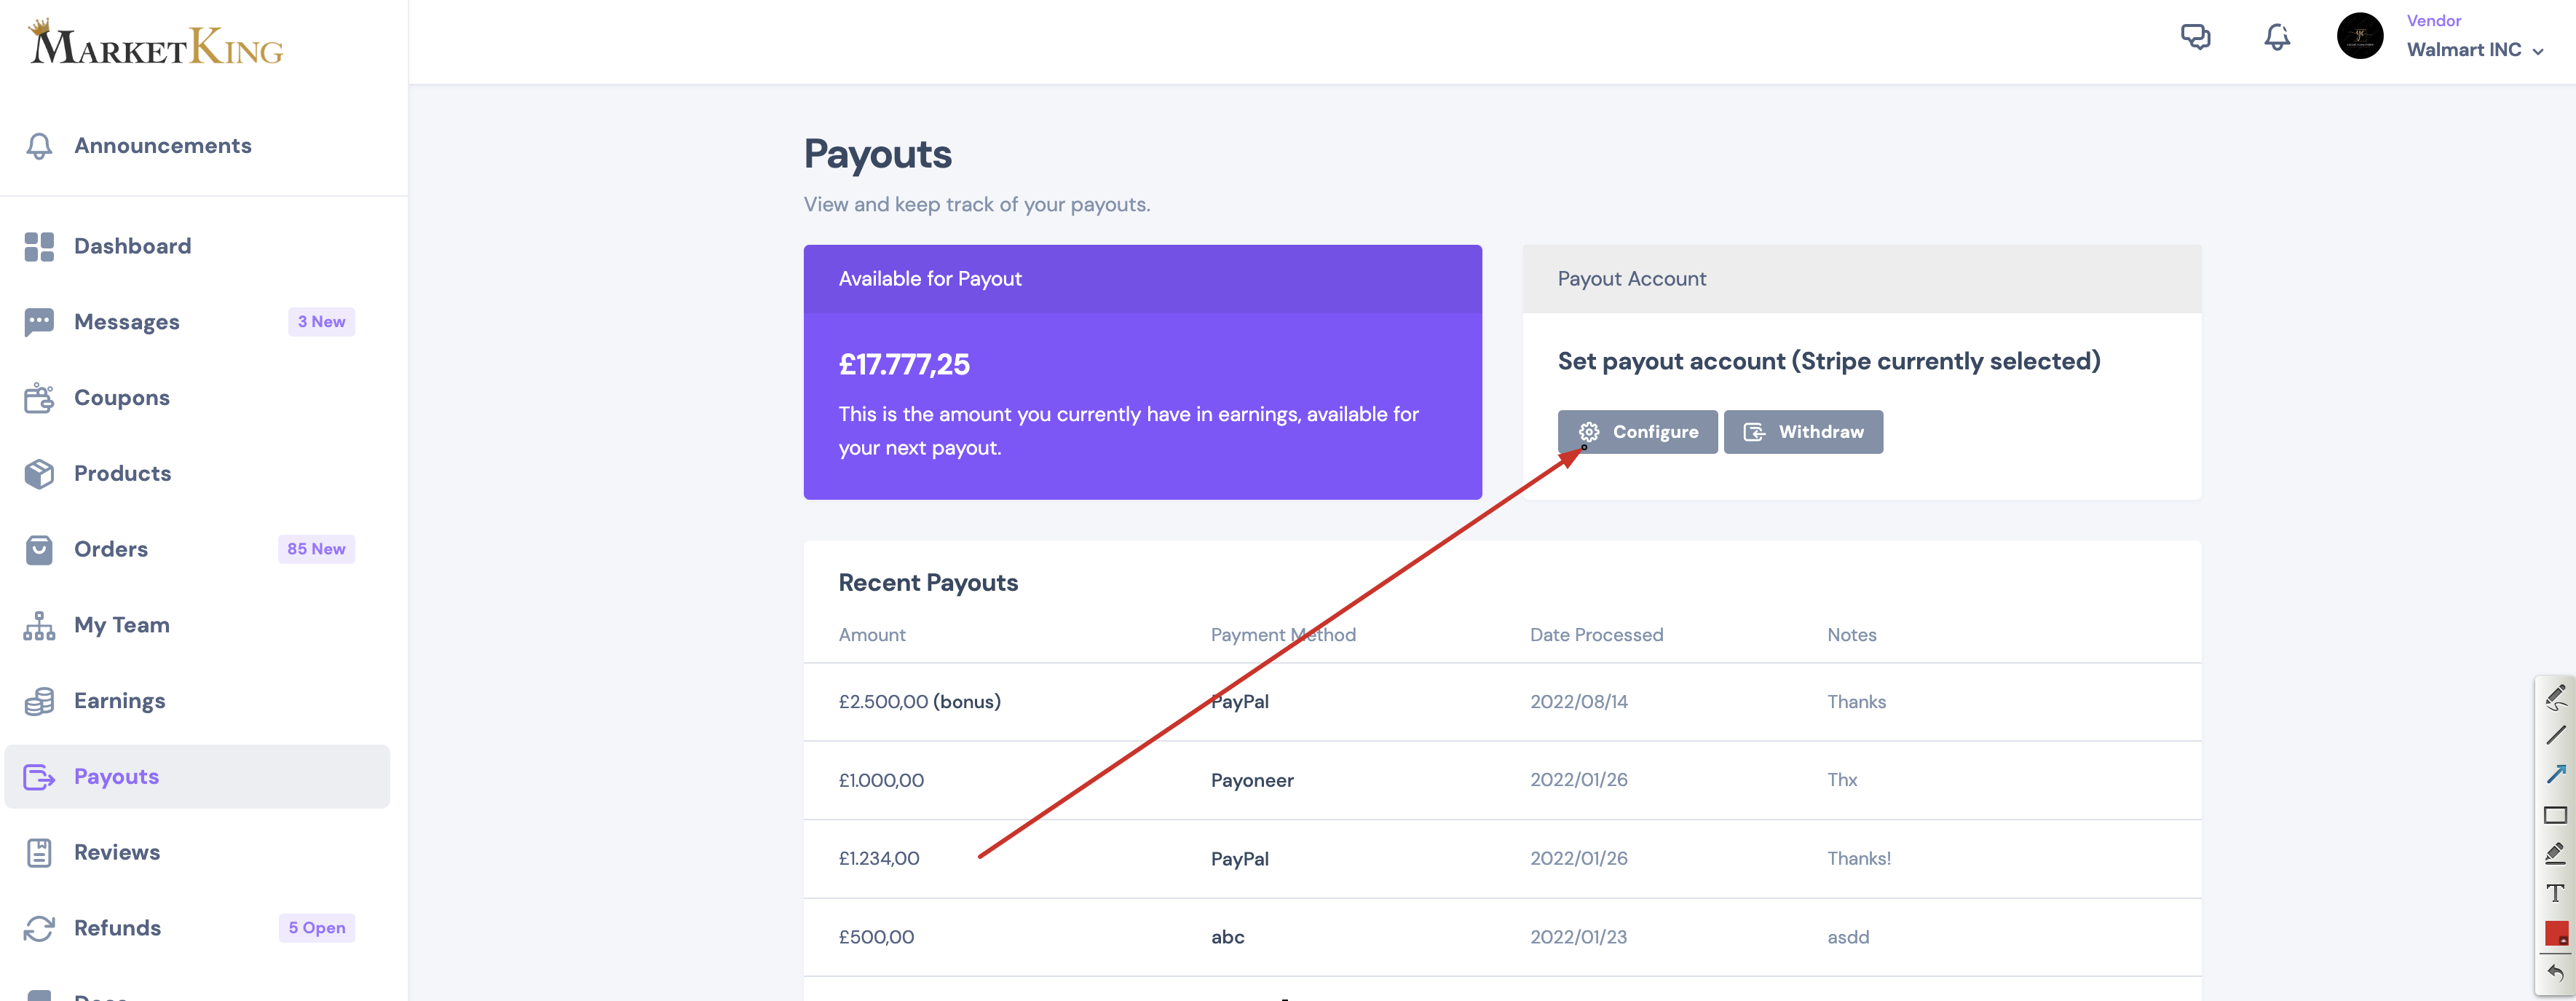Select the highlighter marker annotation tool
This screenshot has height=1001, width=2576.
click(2555, 853)
